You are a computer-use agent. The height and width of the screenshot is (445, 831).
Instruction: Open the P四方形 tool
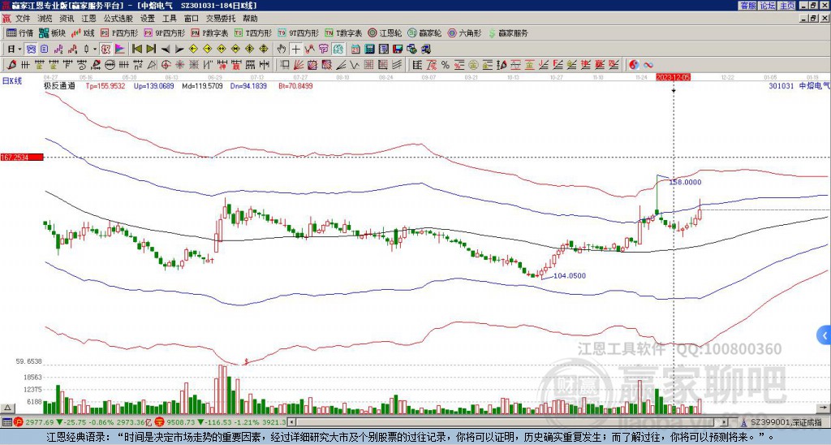pos(120,32)
